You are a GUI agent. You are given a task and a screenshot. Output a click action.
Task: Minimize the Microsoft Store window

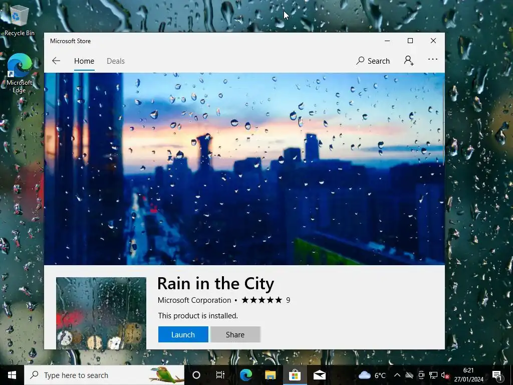click(387, 41)
